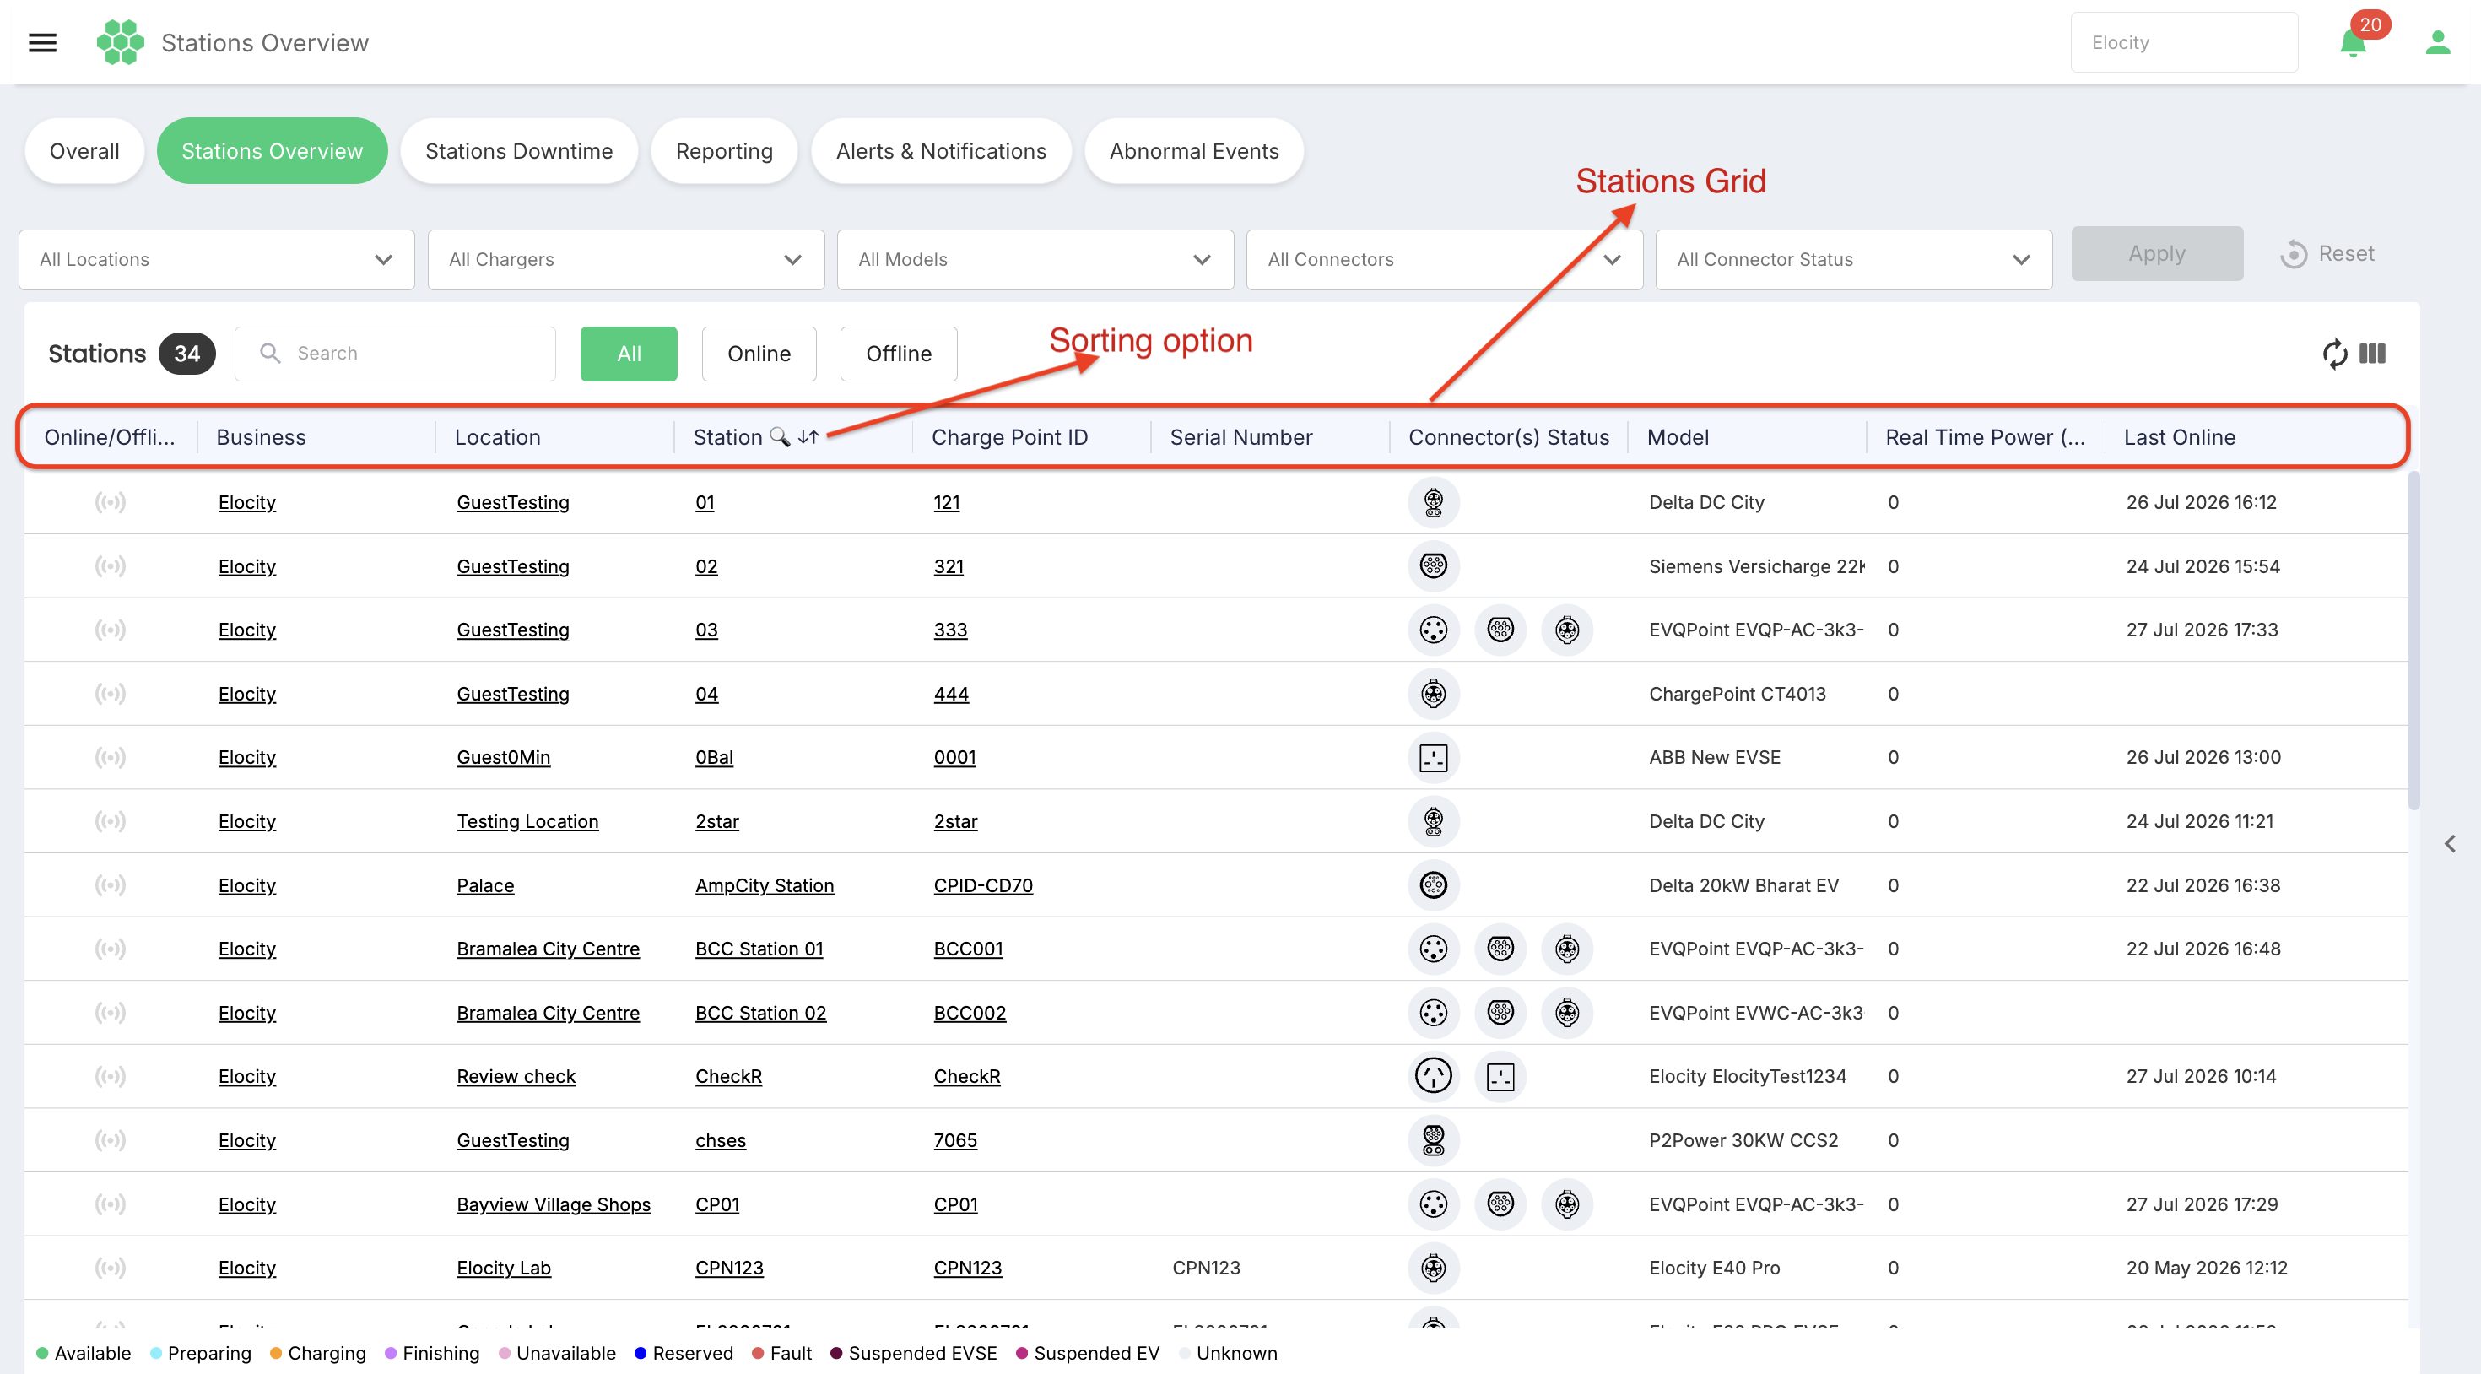
Task: Focus the stations Search field
Action: point(395,354)
